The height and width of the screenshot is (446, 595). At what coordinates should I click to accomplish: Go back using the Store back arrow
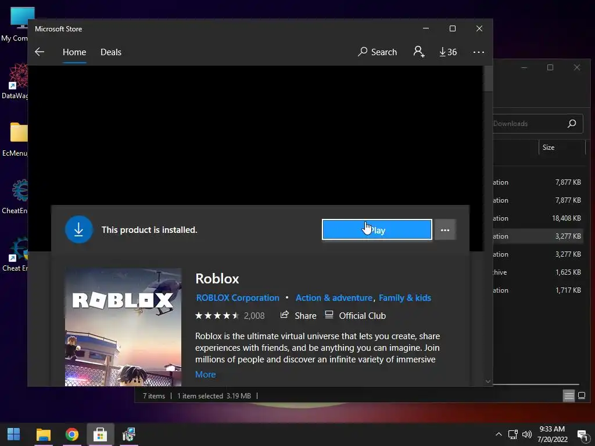coord(40,52)
